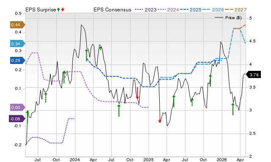
Task: Click the purple -0.06 value tag
Action: (x=17, y=119)
